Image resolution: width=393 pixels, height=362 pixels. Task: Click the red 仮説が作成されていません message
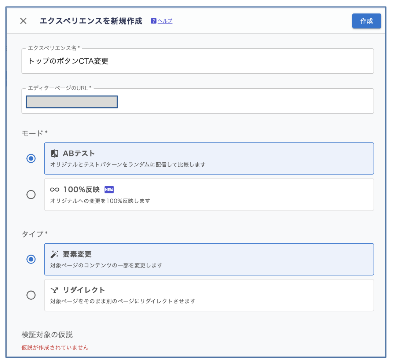coord(55,347)
